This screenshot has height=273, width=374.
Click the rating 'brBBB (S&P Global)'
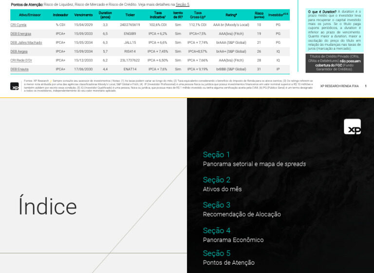coord(231,69)
